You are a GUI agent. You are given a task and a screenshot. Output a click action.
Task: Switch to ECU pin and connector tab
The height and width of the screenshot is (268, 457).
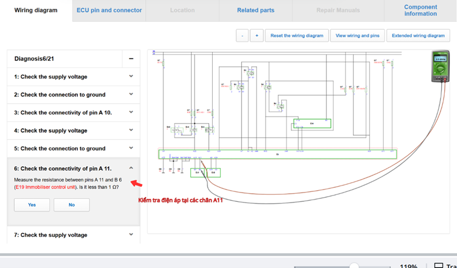[109, 11]
